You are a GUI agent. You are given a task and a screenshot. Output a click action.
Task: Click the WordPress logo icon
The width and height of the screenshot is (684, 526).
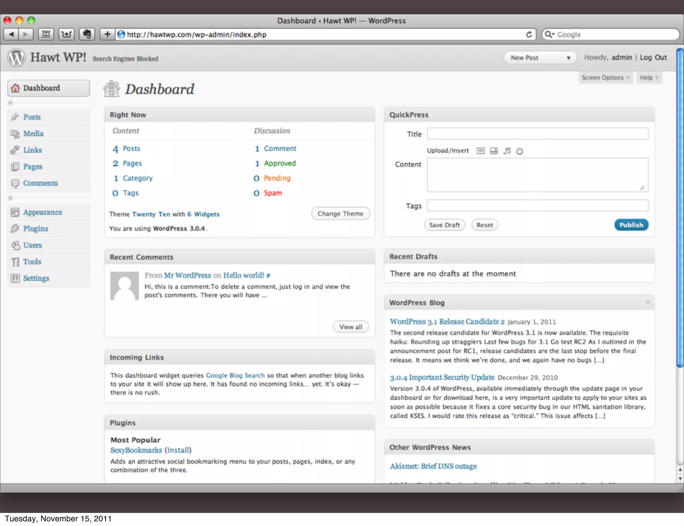tap(16, 58)
